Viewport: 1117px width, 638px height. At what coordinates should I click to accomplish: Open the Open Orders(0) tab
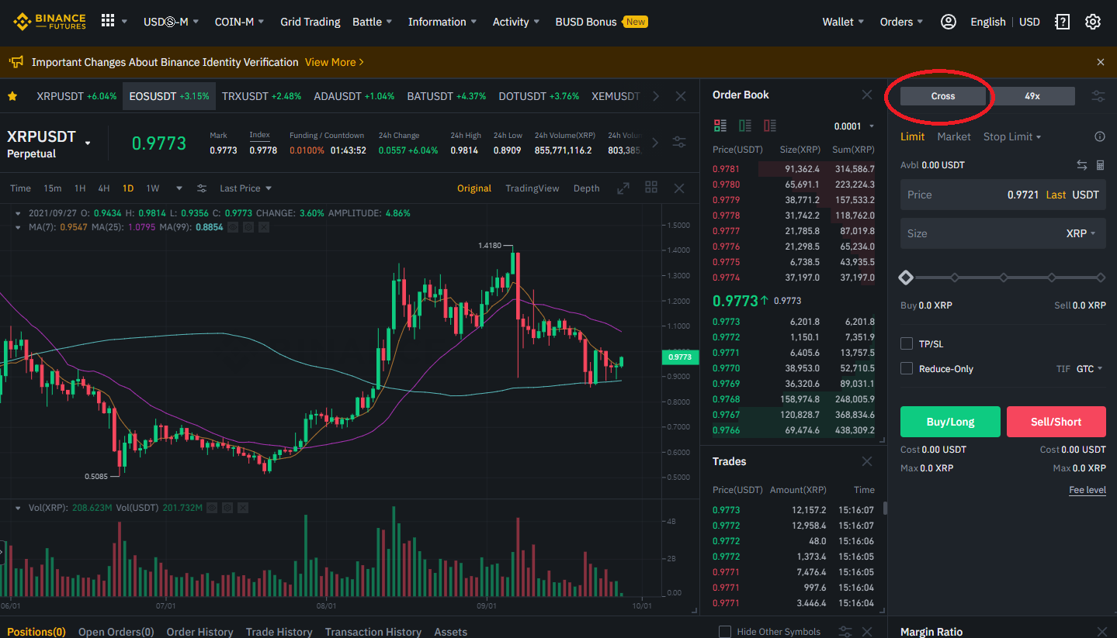click(116, 632)
